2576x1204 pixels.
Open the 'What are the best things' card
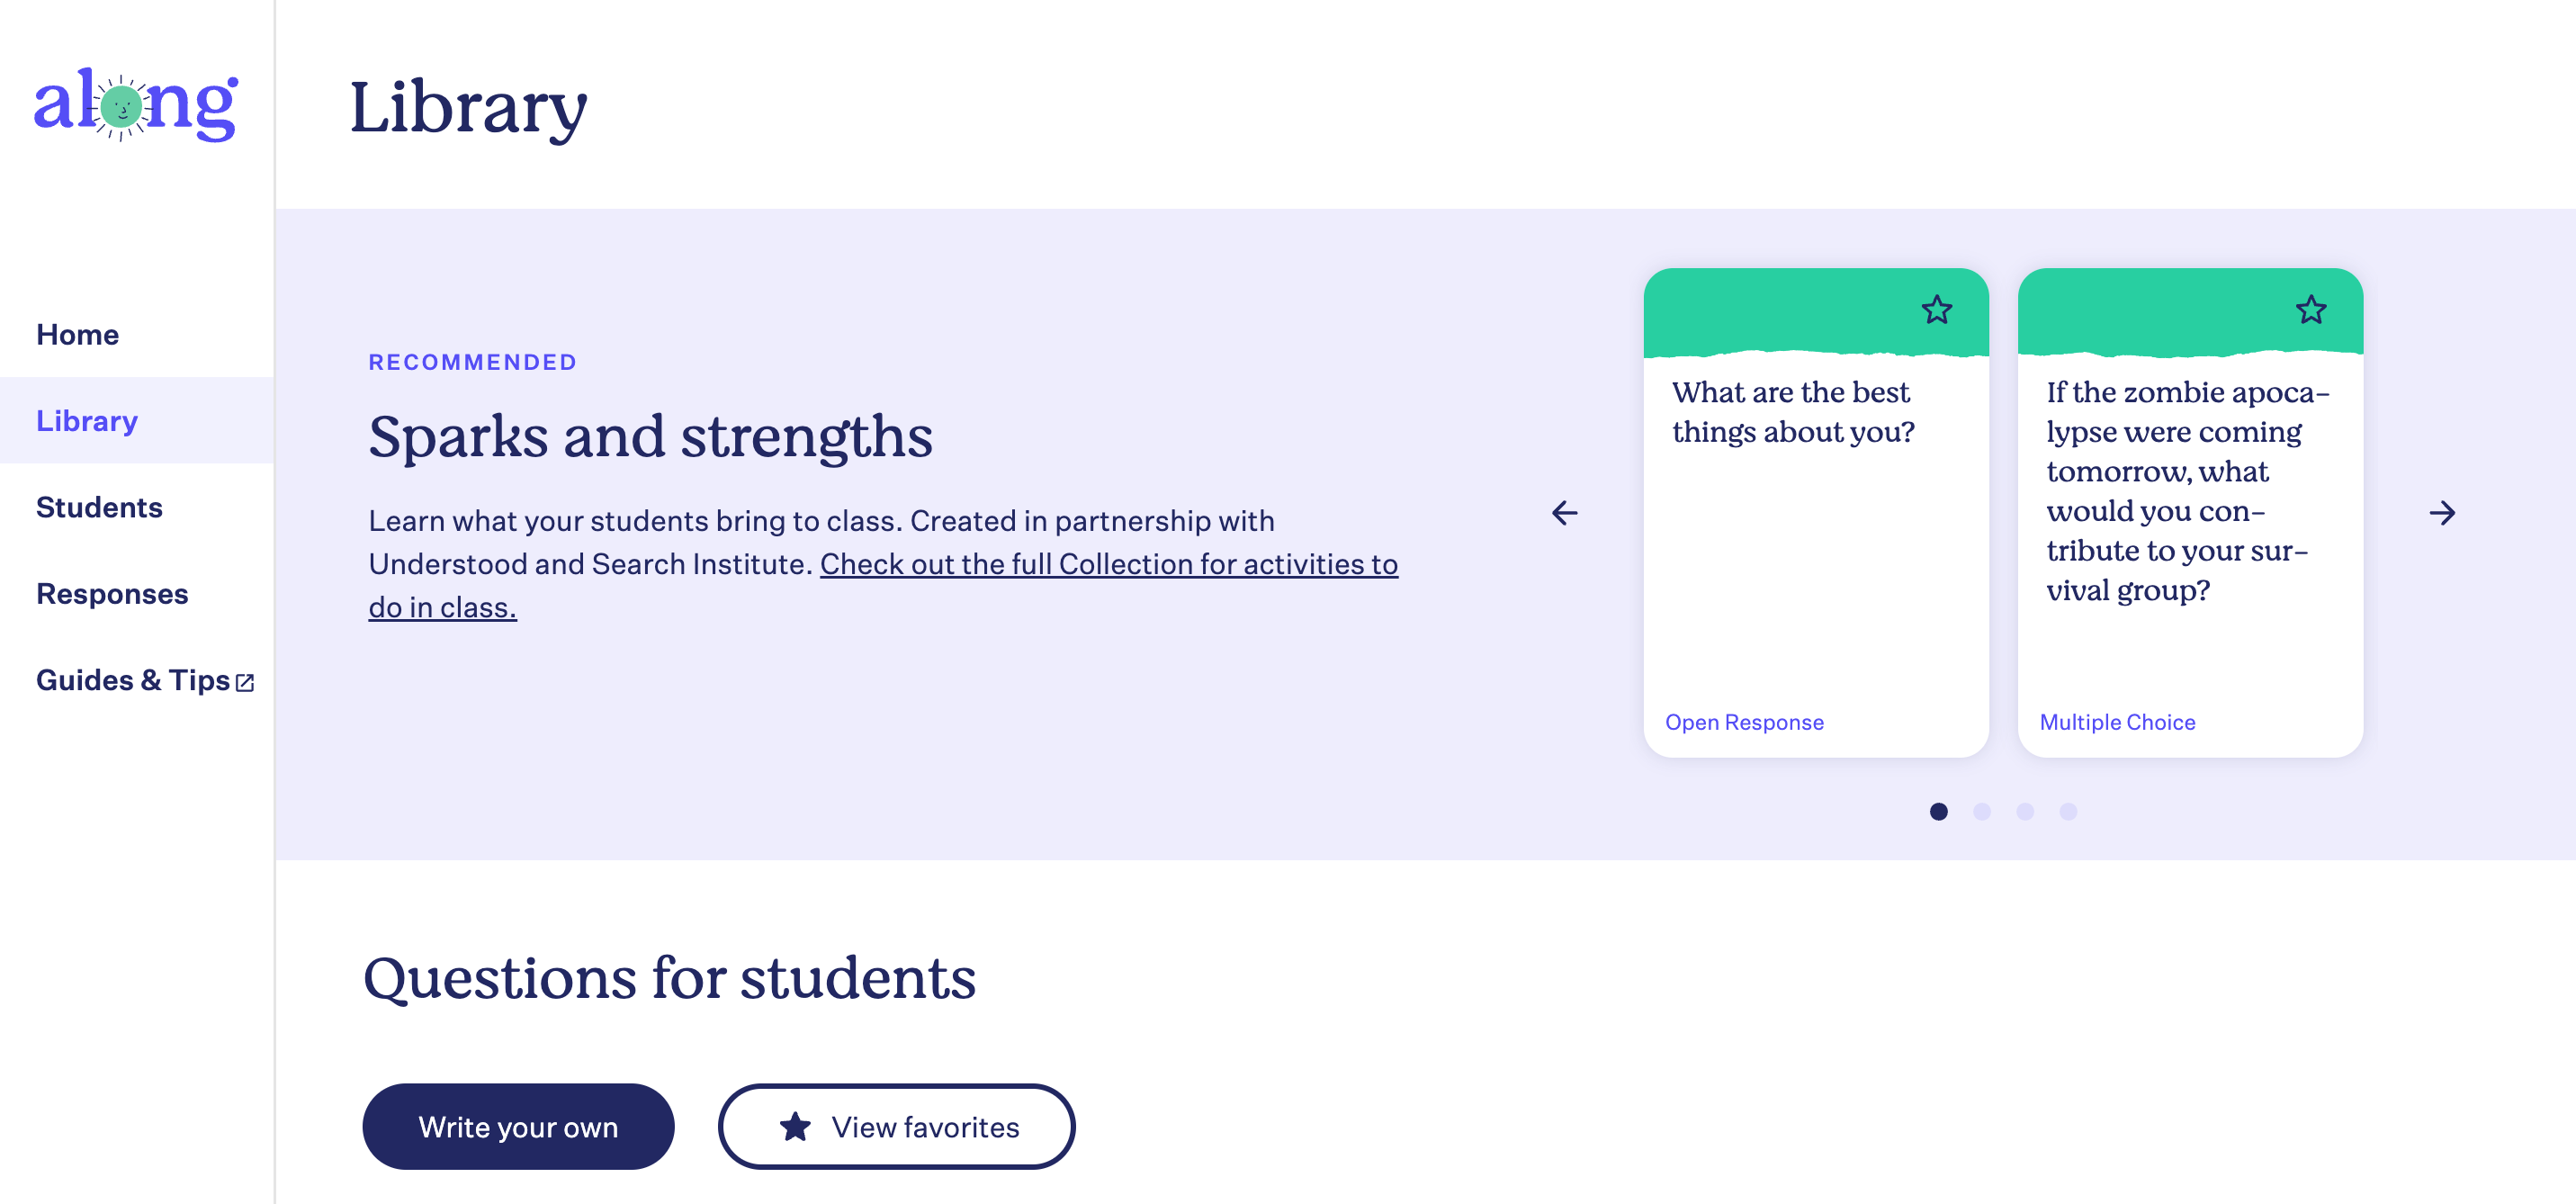pos(1816,513)
